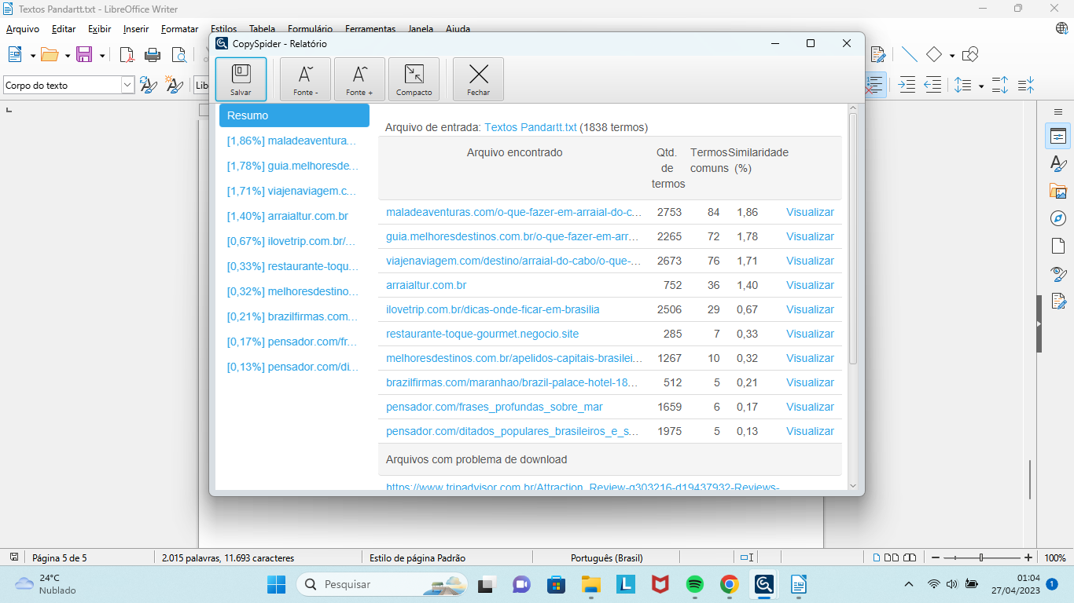Select the Resumo tab in report

(x=294, y=115)
